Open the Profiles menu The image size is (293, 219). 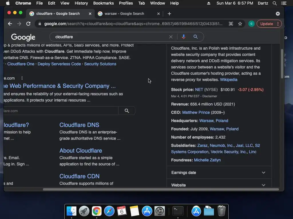click(x=126, y=3)
